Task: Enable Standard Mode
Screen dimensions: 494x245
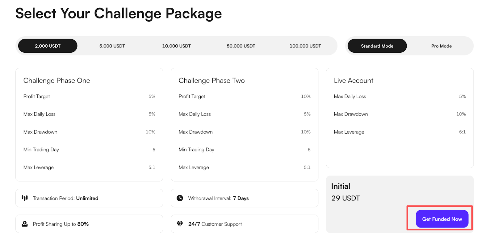Action: pyautogui.click(x=377, y=46)
